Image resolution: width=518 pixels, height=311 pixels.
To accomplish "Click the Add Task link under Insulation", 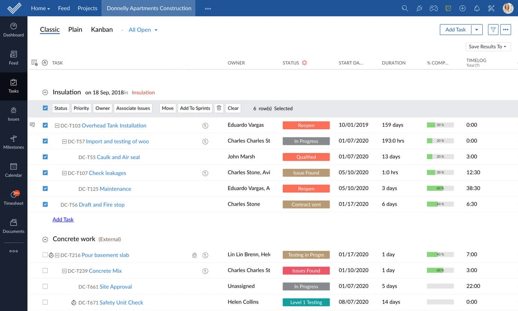I will [63, 219].
